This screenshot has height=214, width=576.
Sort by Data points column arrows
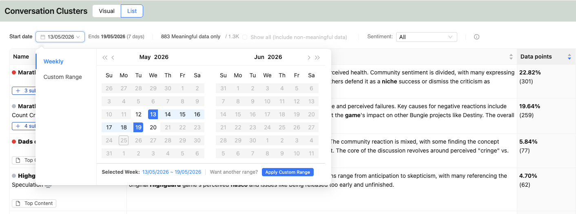569,57
